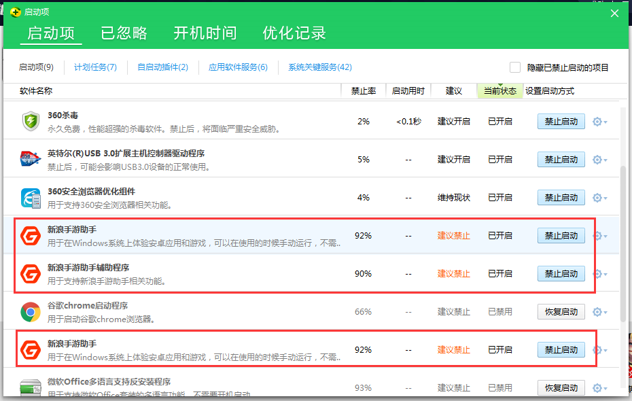Viewport: 632px width, 401px height.
Task: Click the 360安全浏览器优化组件 browser icon
Action: pyautogui.click(x=31, y=196)
